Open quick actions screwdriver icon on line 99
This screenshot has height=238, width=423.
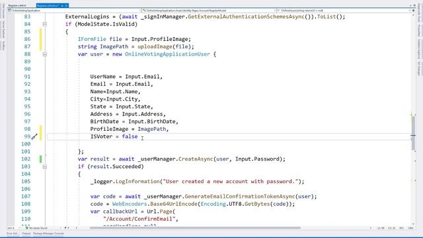[34, 137]
